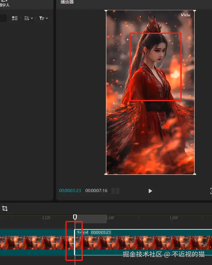Select the left clip segment before the cut

coord(37,242)
